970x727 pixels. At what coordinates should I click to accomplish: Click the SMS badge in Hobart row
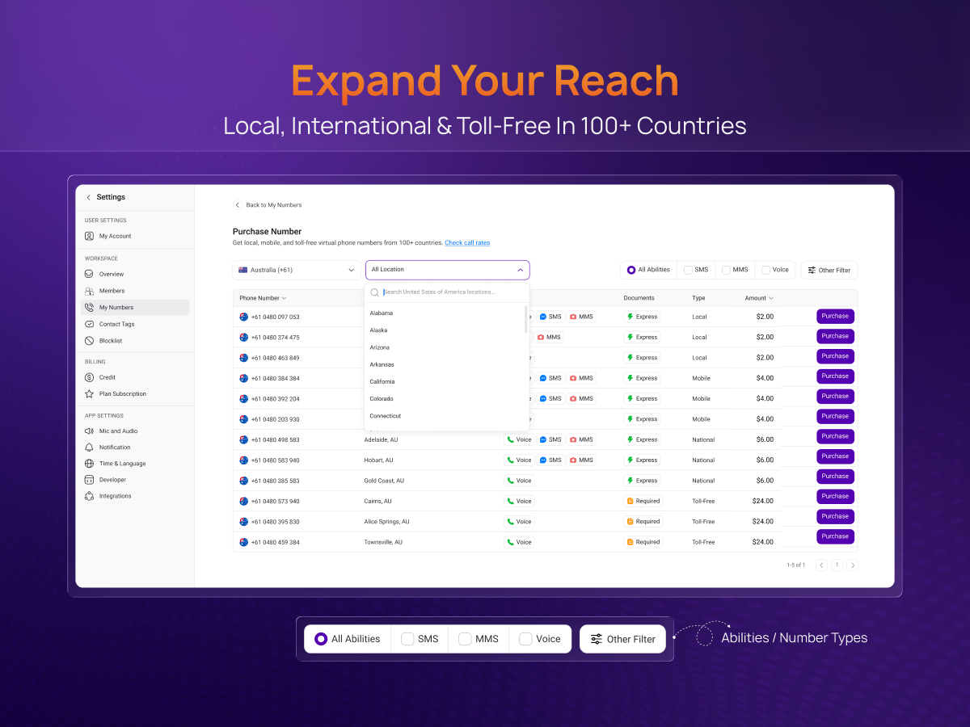click(550, 460)
